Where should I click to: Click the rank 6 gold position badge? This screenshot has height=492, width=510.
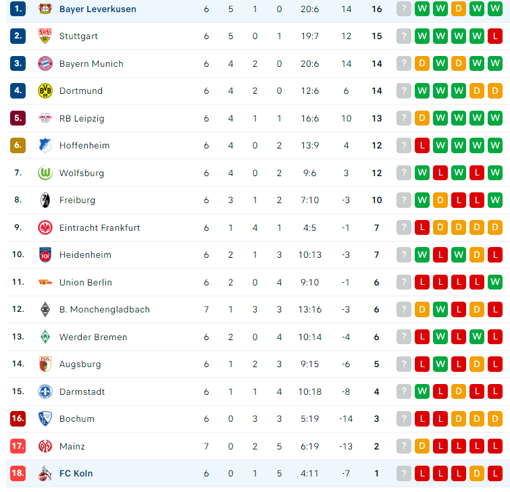[18, 145]
